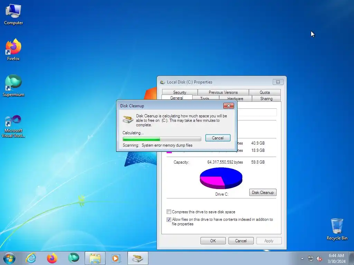Screen dimensions: 354x265
Task: Switch to the Disk Cleanup taskbar button
Action: pyautogui.click(x=138, y=258)
